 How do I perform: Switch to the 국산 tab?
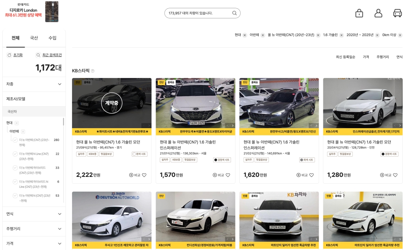[34, 38]
